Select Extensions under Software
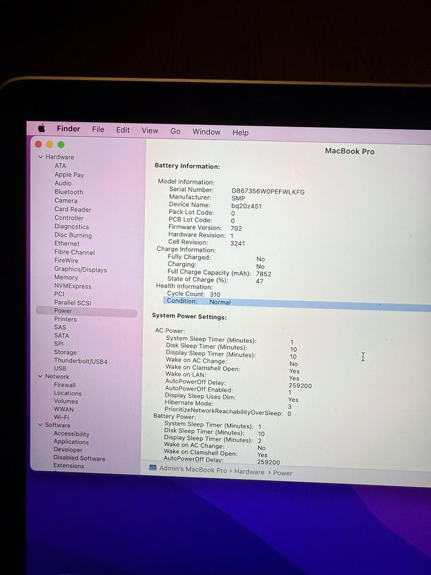This screenshot has width=431, height=575. 69,466
